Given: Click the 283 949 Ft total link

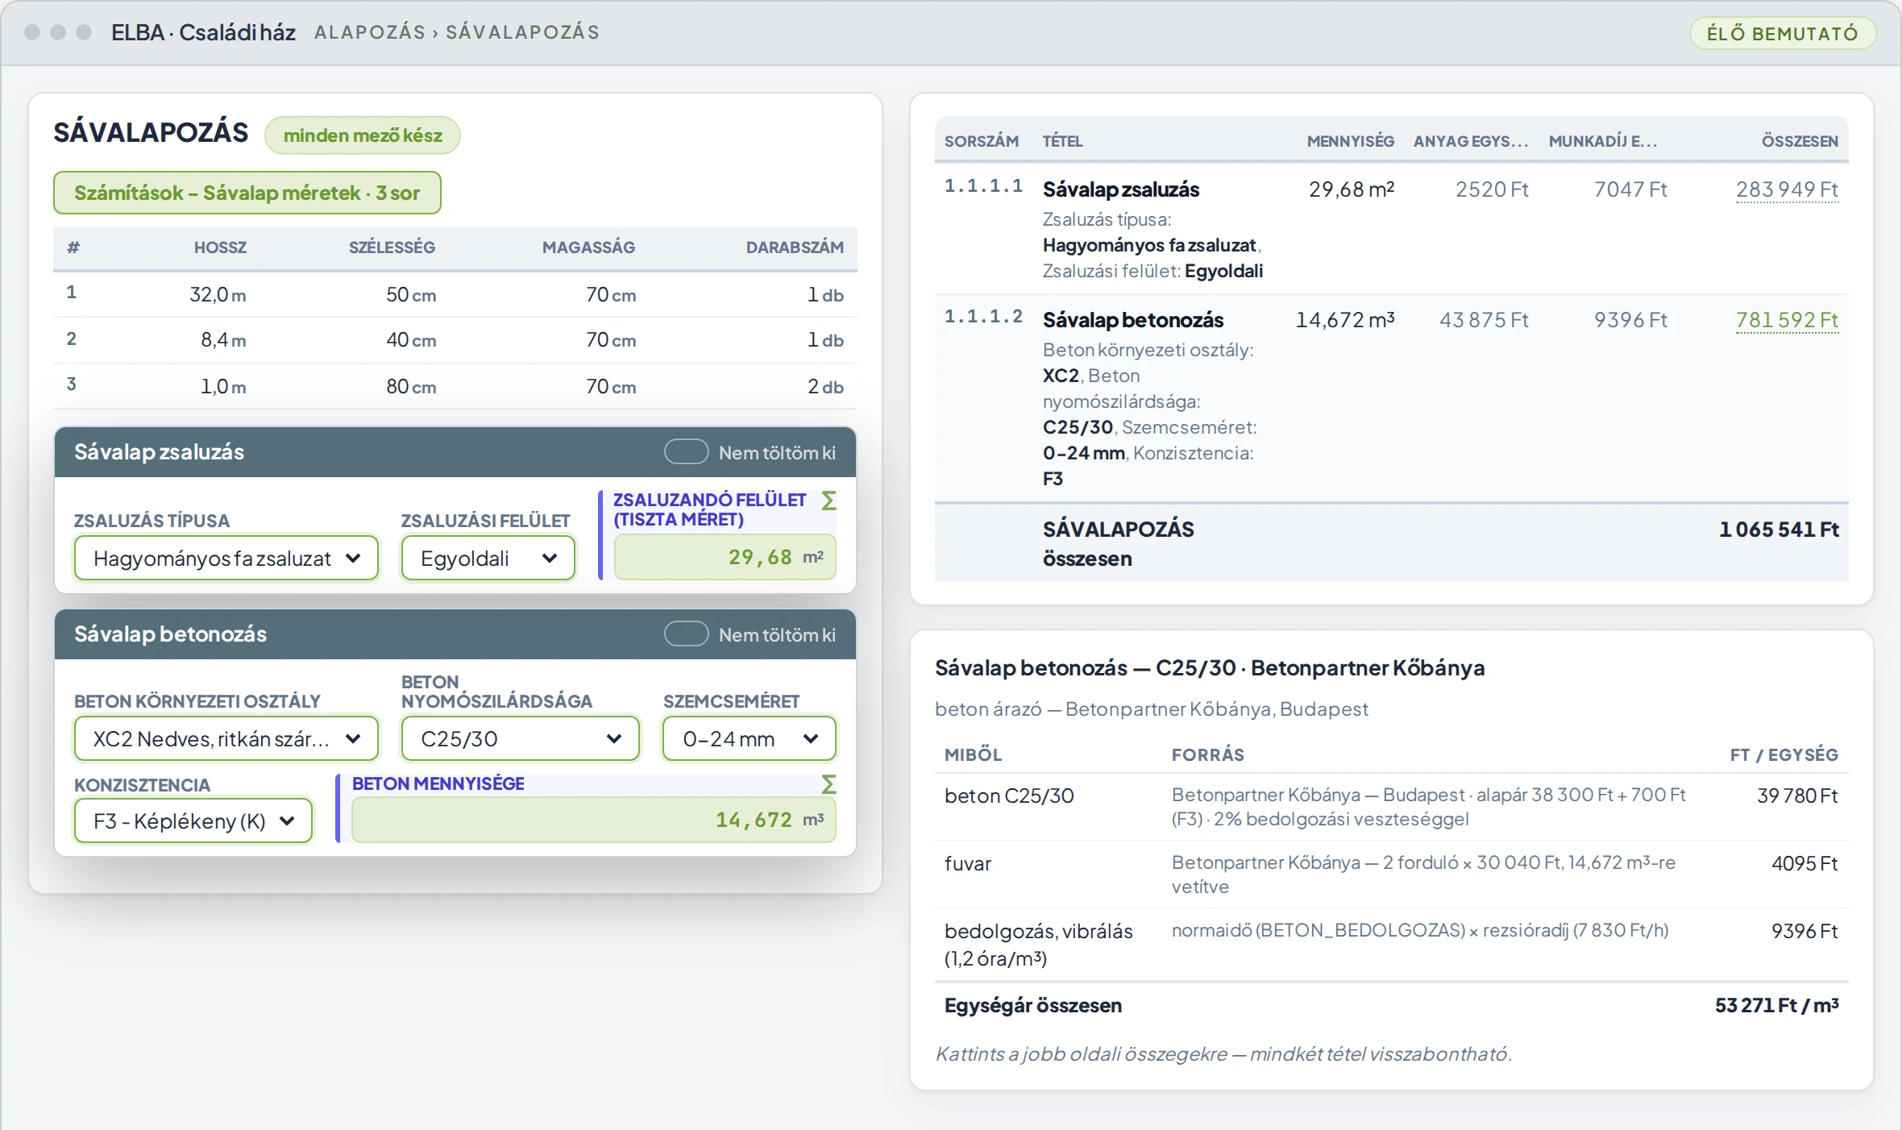Looking at the screenshot, I should coord(1787,189).
